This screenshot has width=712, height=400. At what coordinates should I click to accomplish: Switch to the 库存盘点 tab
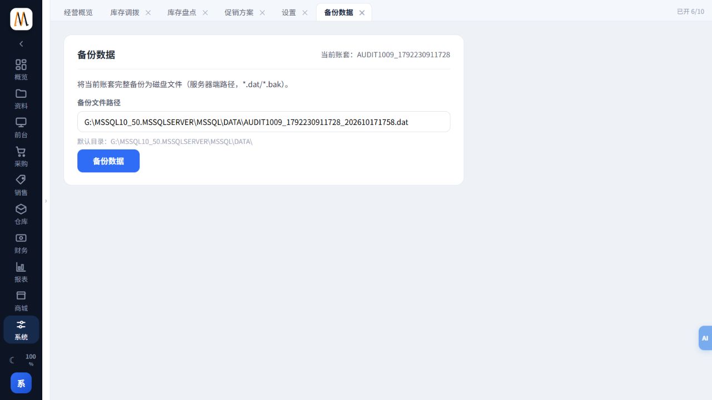182,12
